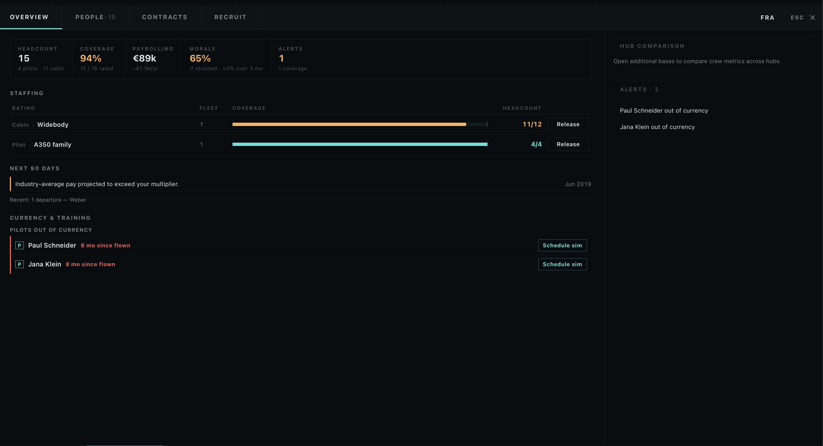This screenshot has width=823, height=446.
Task: Click the ESC label
Action: [x=797, y=17]
